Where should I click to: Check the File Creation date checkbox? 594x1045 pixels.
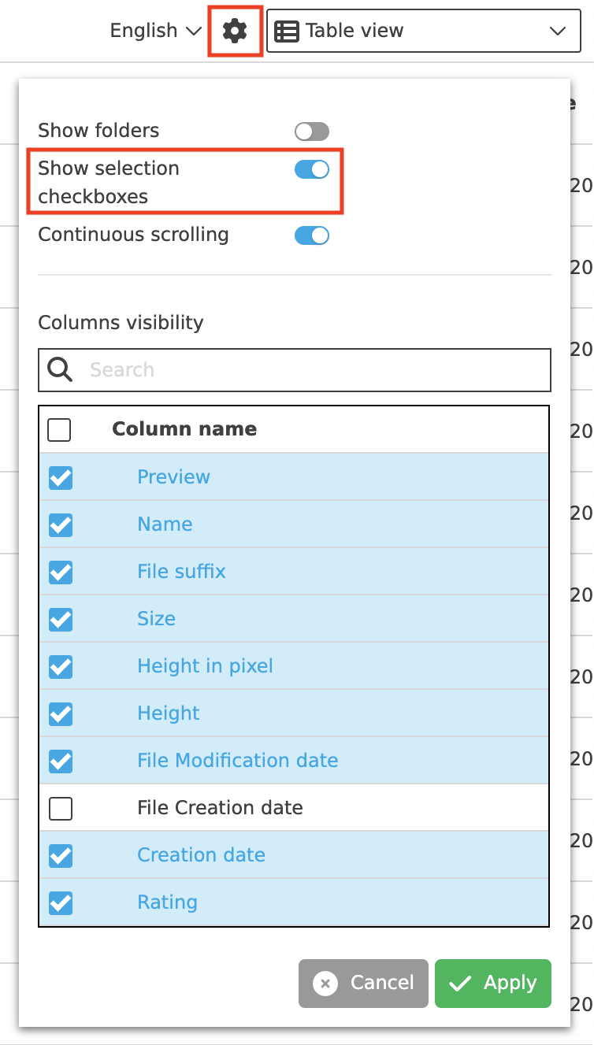[61, 808]
